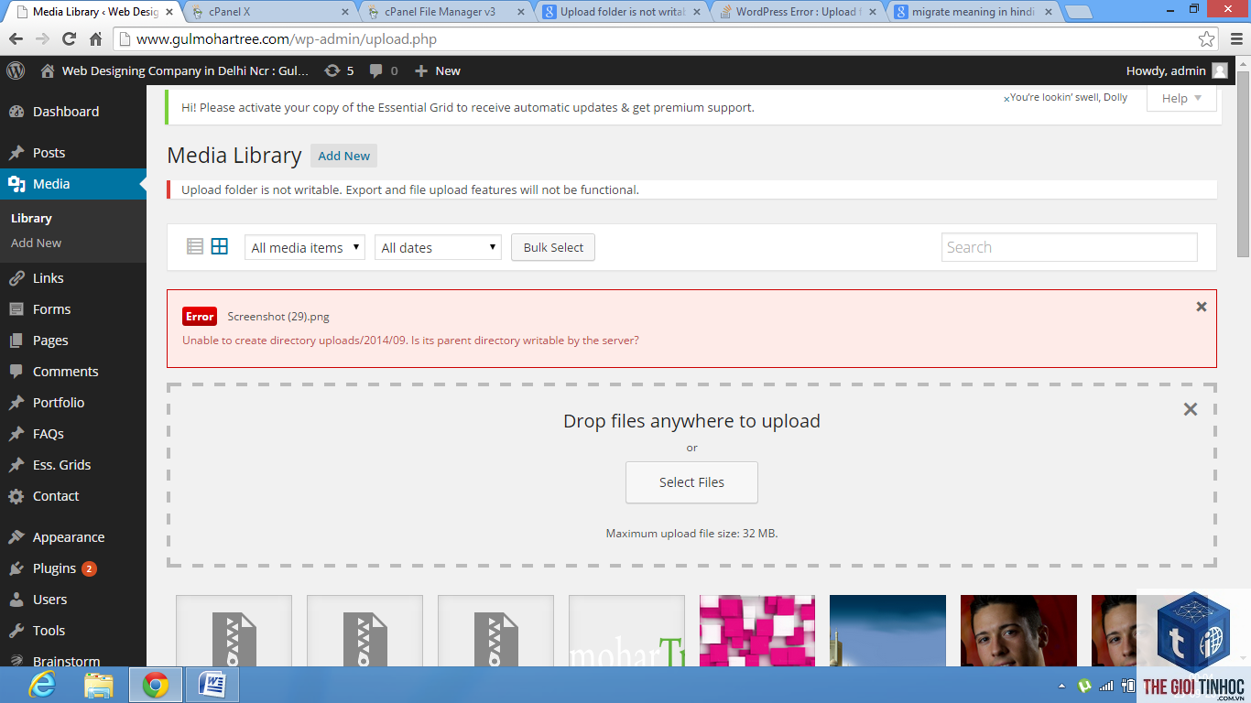Open the Chrome menu icon
Viewport: 1251px width, 703px height.
(x=1235, y=39)
